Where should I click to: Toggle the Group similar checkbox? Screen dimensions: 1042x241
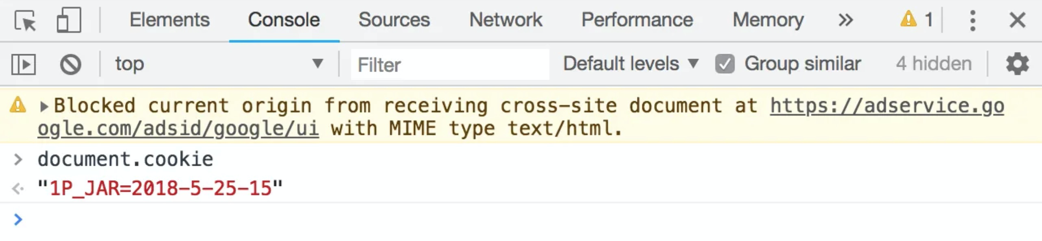coord(725,64)
